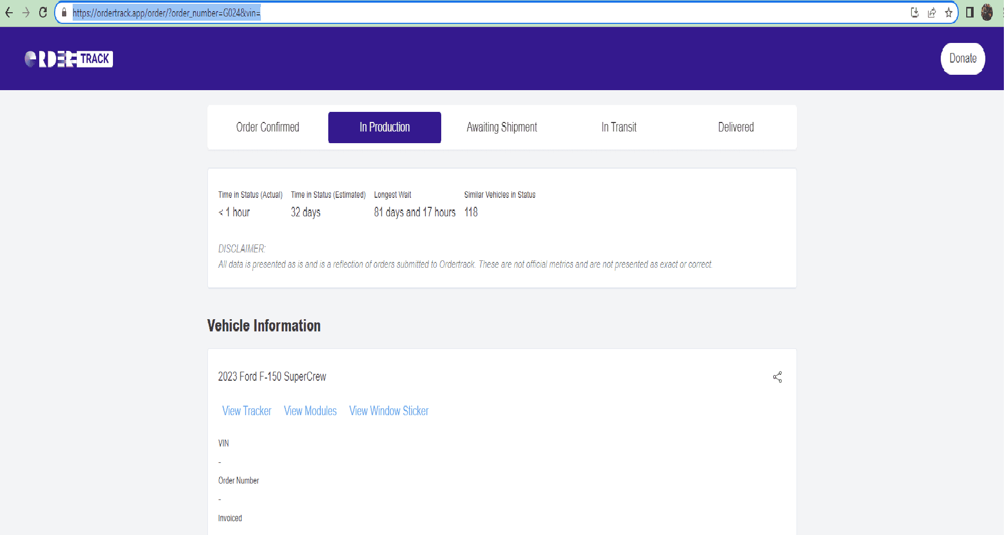Click the padlock site info icon
The height and width of the screenshot is (535, 1006).
tap(64, 13)
